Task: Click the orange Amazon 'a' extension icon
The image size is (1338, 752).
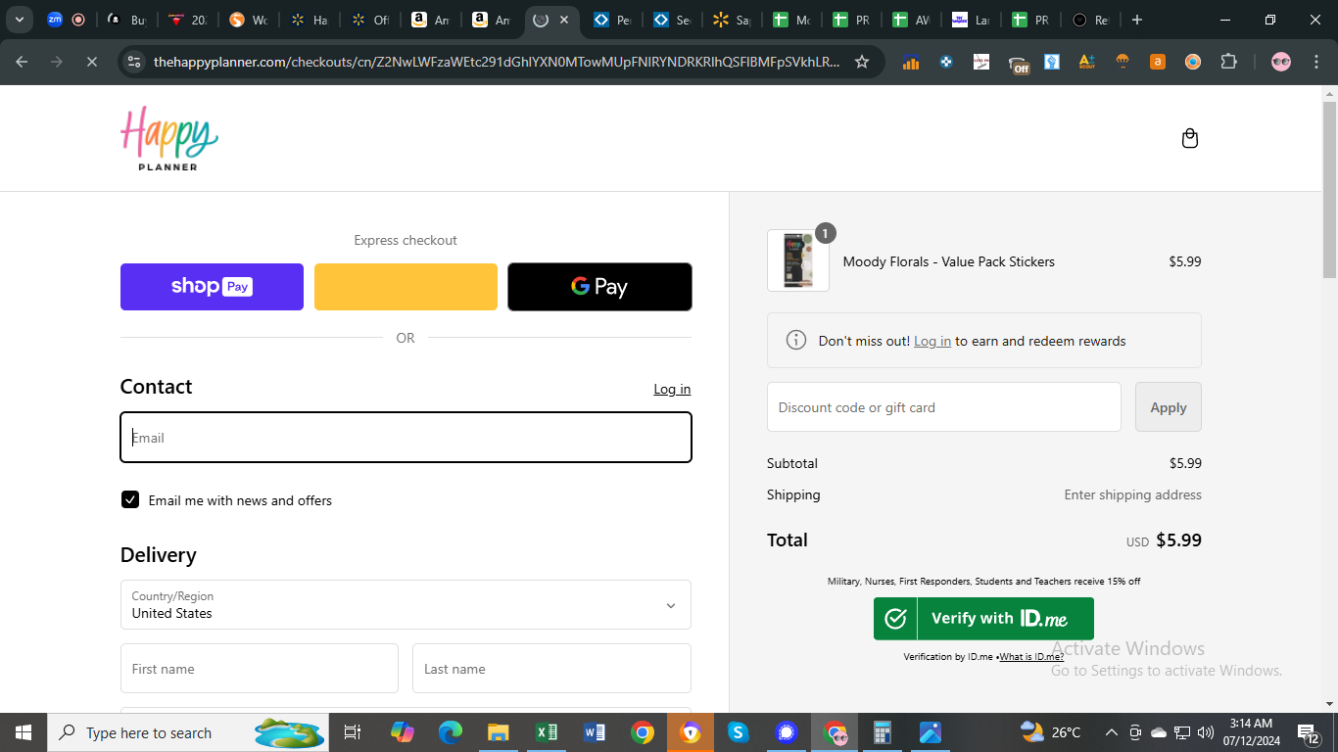Action: pos(1158,62)
